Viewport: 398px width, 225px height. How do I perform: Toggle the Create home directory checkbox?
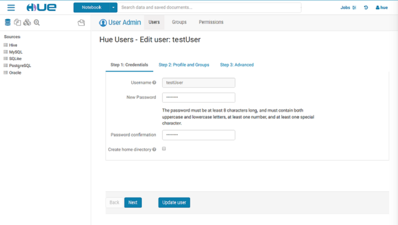click(164, 149)
